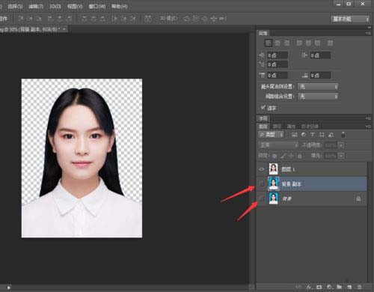Open the 避头尾法则设置 dropdown
This screenshot has height=292, width=374.
318,87
